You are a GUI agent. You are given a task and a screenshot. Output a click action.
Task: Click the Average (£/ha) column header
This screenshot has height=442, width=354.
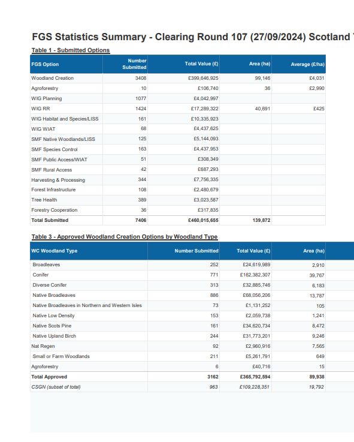point(307,64)
